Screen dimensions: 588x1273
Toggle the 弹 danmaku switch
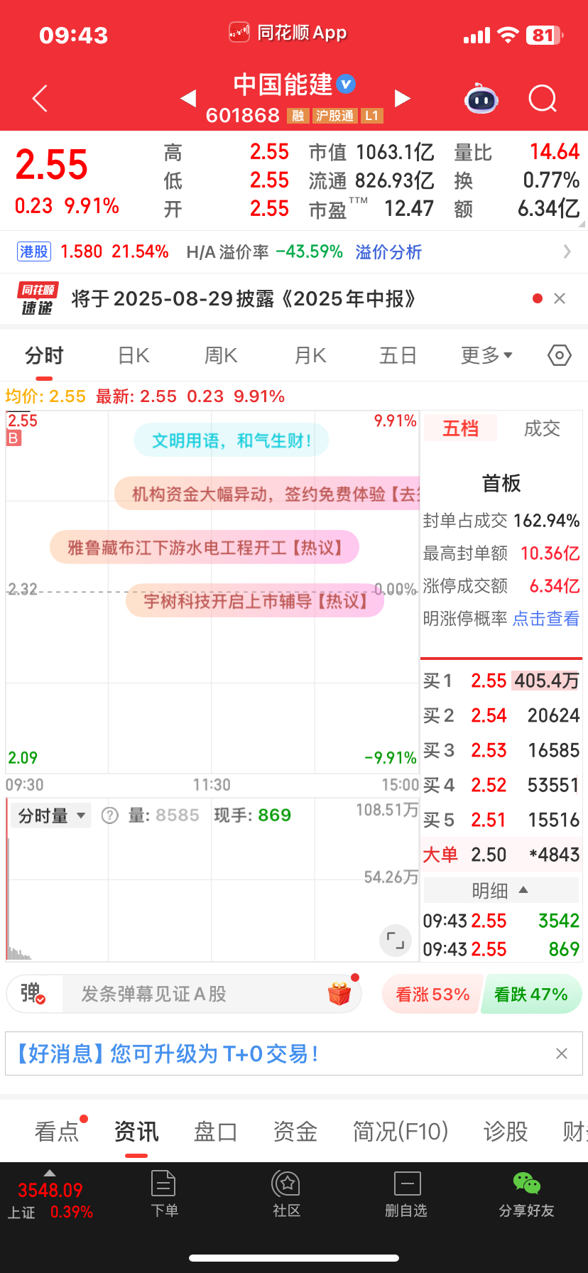pos(33,993)
